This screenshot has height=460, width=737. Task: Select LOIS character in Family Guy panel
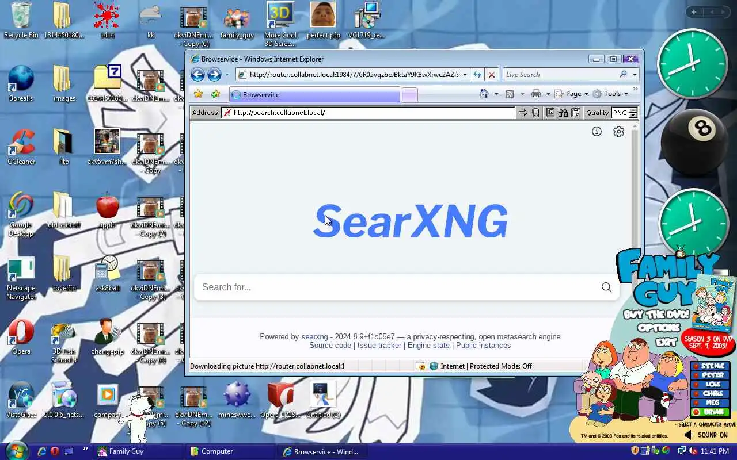tap(711, 384)
